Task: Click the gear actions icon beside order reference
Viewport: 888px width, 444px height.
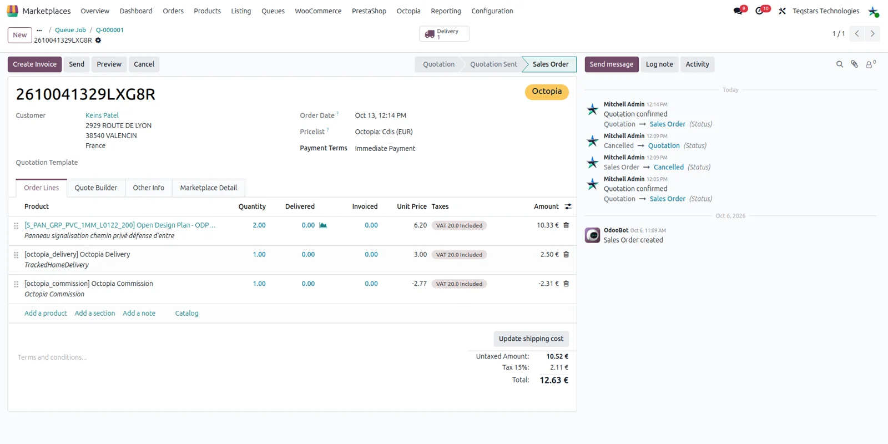Action: tap(98, 41)
